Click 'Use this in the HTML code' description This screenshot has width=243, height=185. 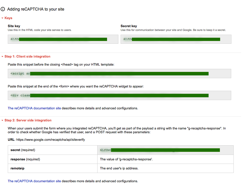coord(40,30)
